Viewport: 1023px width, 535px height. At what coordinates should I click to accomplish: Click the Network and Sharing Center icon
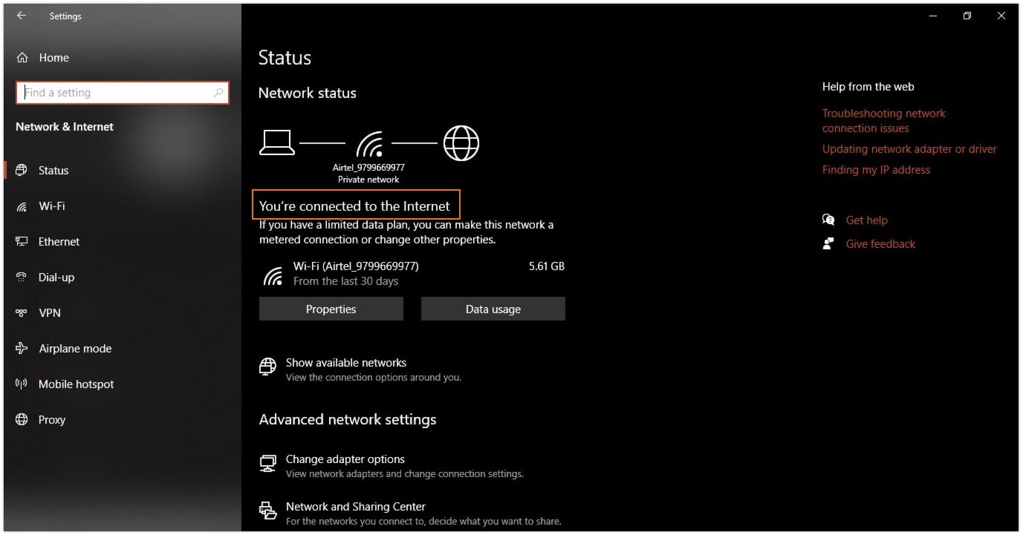(x=268, y=511)
